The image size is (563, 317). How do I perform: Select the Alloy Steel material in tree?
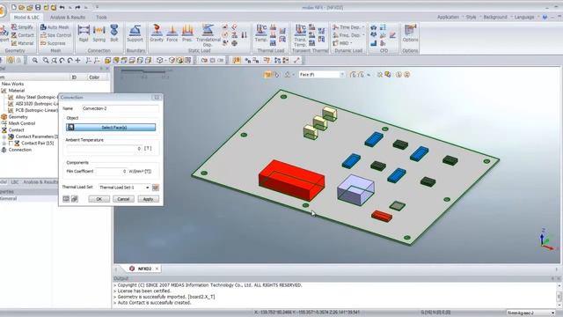36,97
